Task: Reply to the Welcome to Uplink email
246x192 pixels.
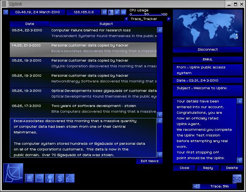Action: click(x=208, y=168)
